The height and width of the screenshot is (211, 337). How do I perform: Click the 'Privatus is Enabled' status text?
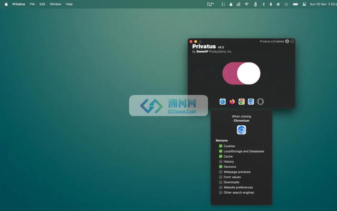(x=272, y=41)
